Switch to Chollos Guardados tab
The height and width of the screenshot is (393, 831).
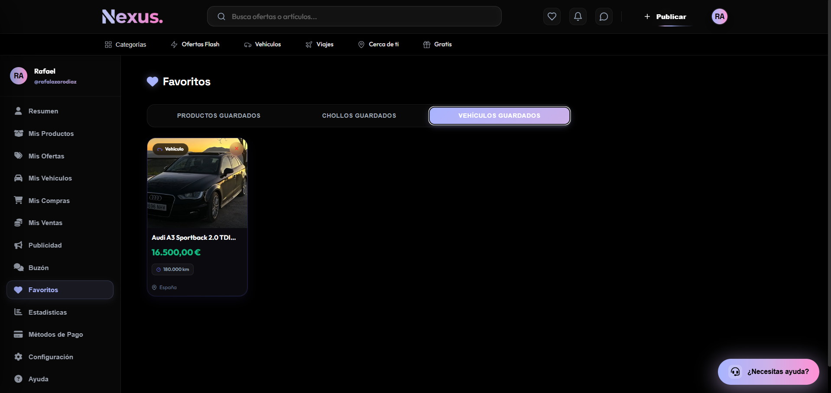coord(359,116)
